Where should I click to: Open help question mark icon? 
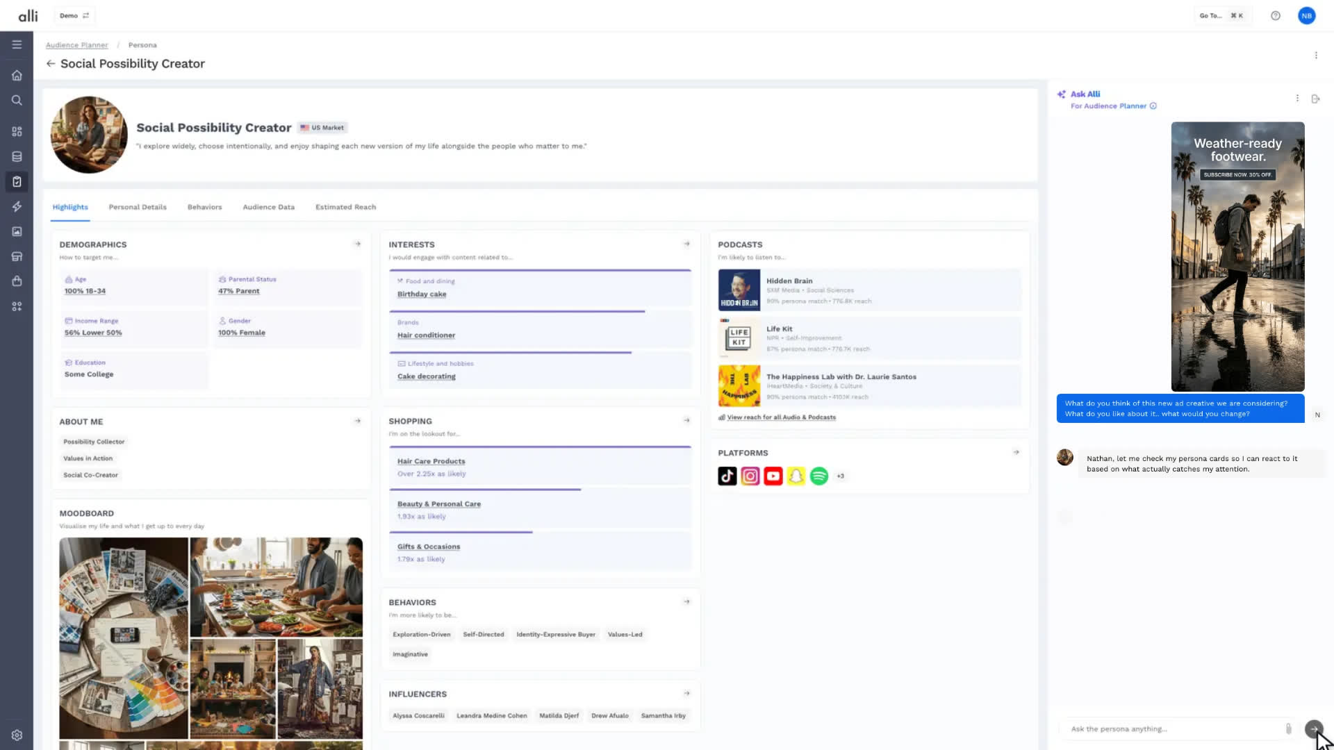(1276, 15)
